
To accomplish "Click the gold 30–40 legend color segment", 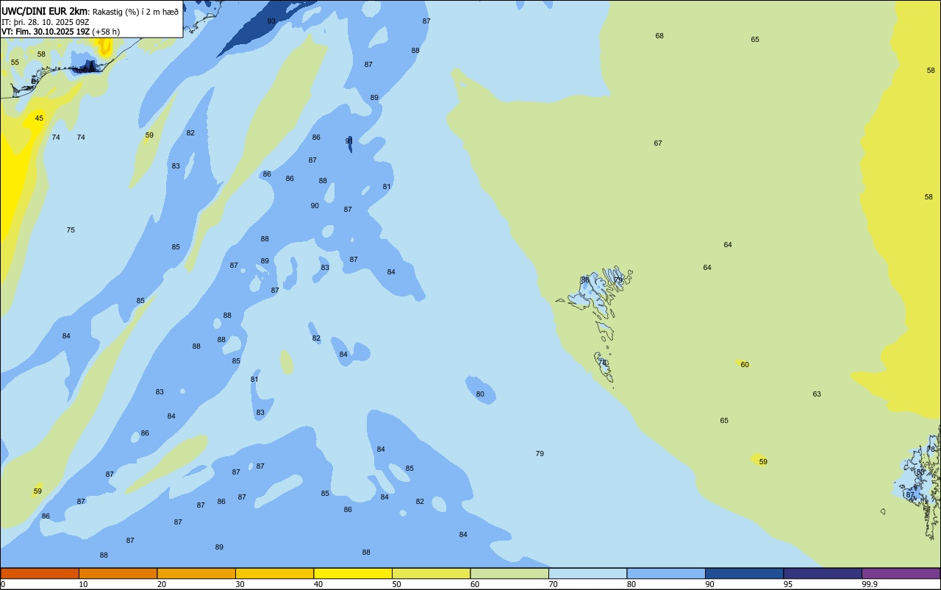I will pyautogui.click(x=274, y=573).
